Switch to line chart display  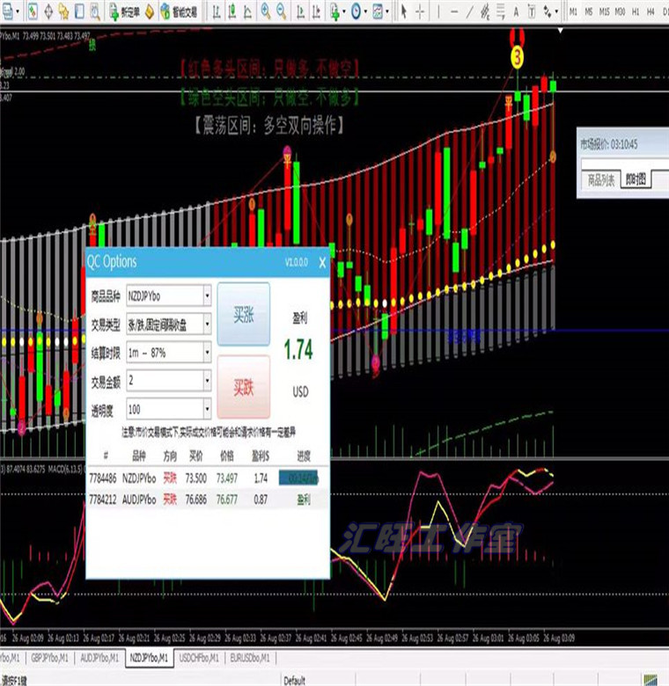click(248, 11)
